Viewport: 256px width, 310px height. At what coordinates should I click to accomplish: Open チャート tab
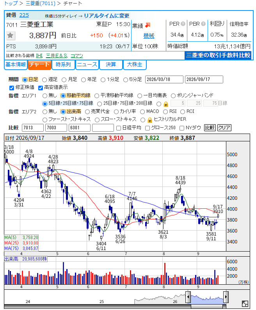point(40,65)
